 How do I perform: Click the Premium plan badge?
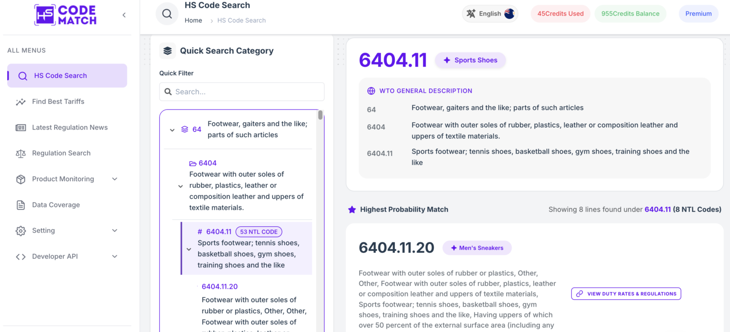click(x=698, y=14)
